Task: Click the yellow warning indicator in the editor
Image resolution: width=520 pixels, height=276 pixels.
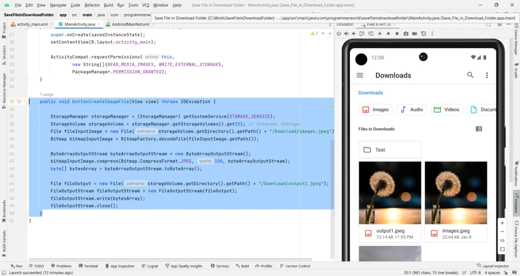Action: (x=314, y=33)
